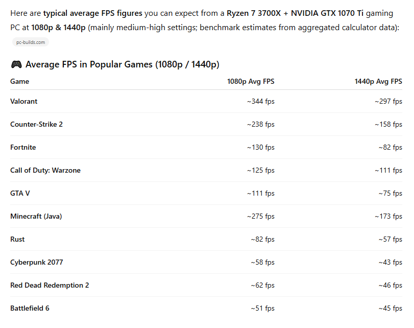Select the 1440p Avg FPS column header
The height and width of the screenshot is (328, 414).
(x=378, y=81)
